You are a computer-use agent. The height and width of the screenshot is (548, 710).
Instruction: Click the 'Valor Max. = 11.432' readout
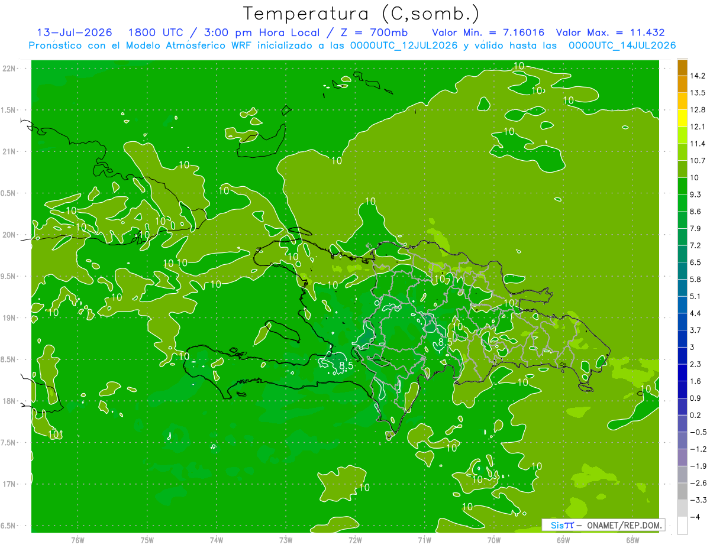click(611, 33)
